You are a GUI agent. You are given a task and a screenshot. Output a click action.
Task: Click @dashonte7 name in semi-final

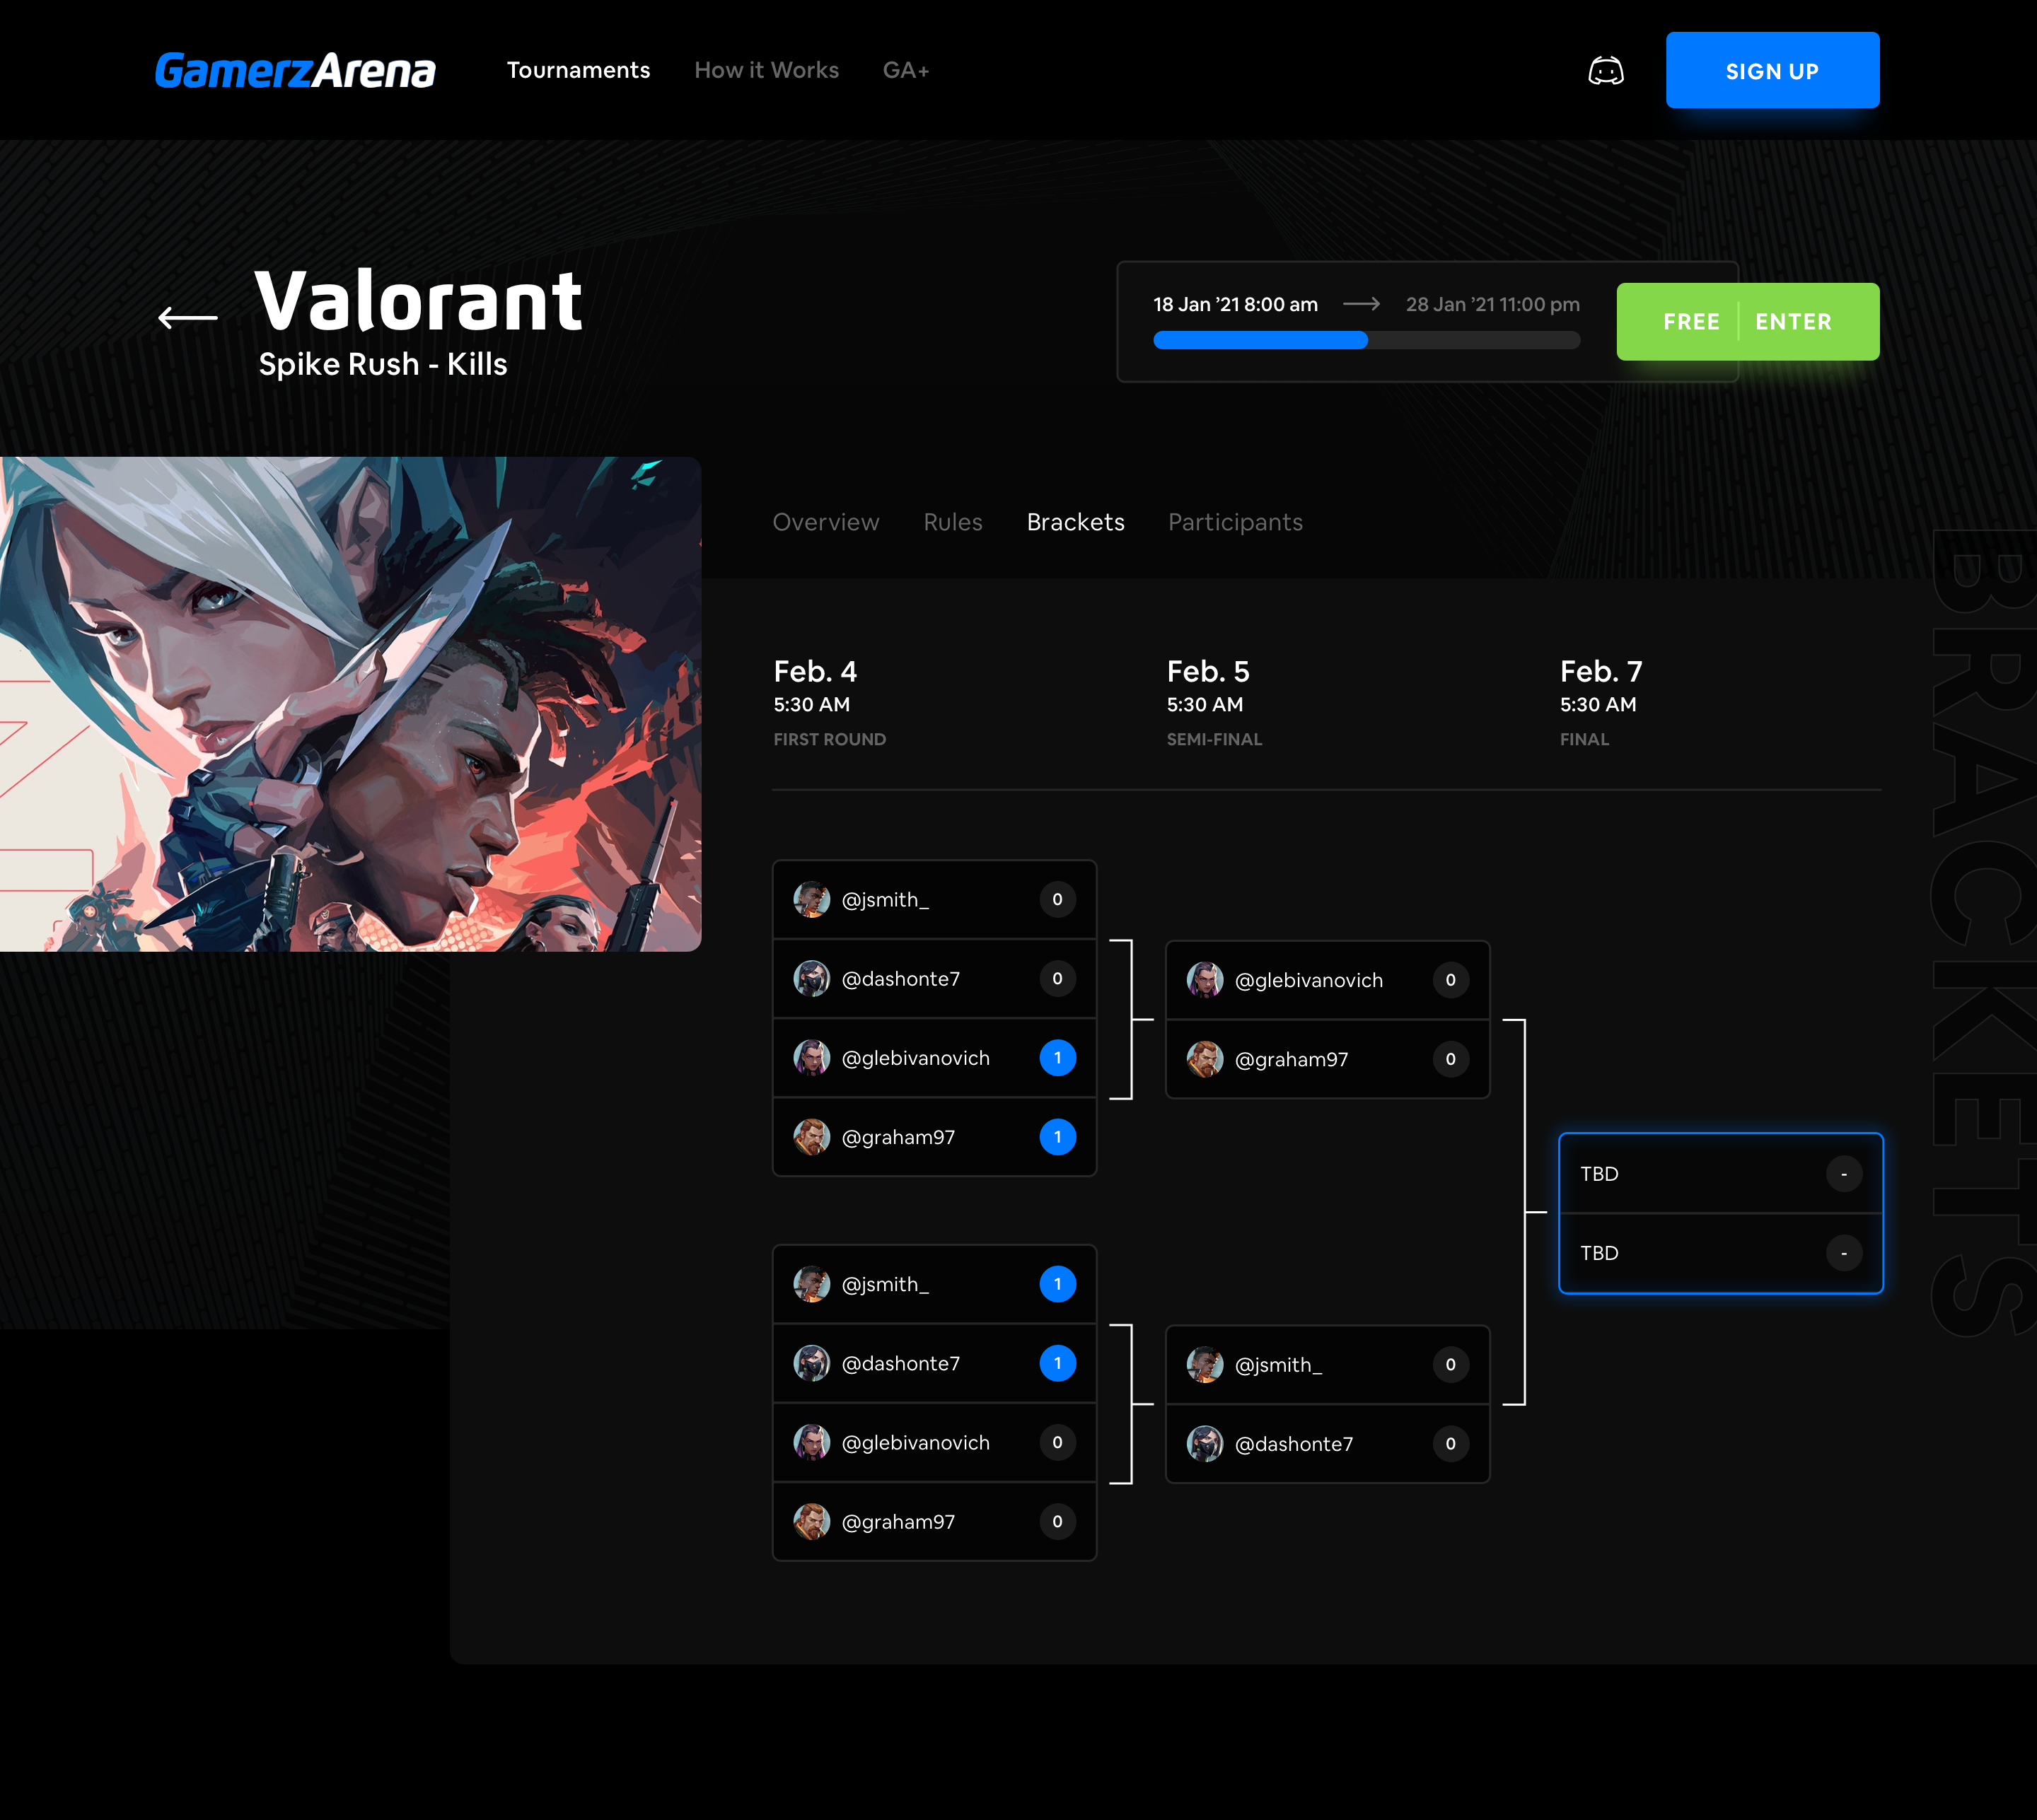click(x=1294, y=1444)
